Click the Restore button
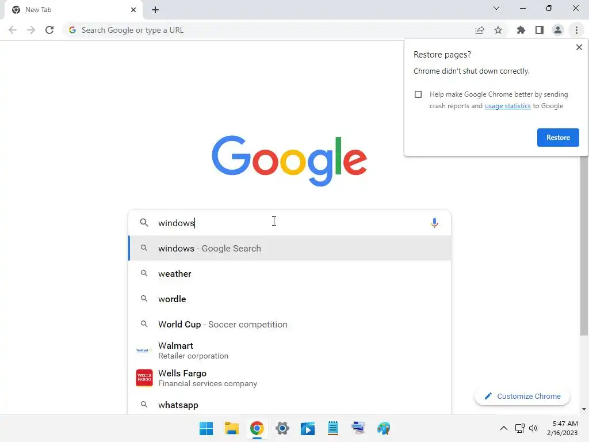 point(558,138)
